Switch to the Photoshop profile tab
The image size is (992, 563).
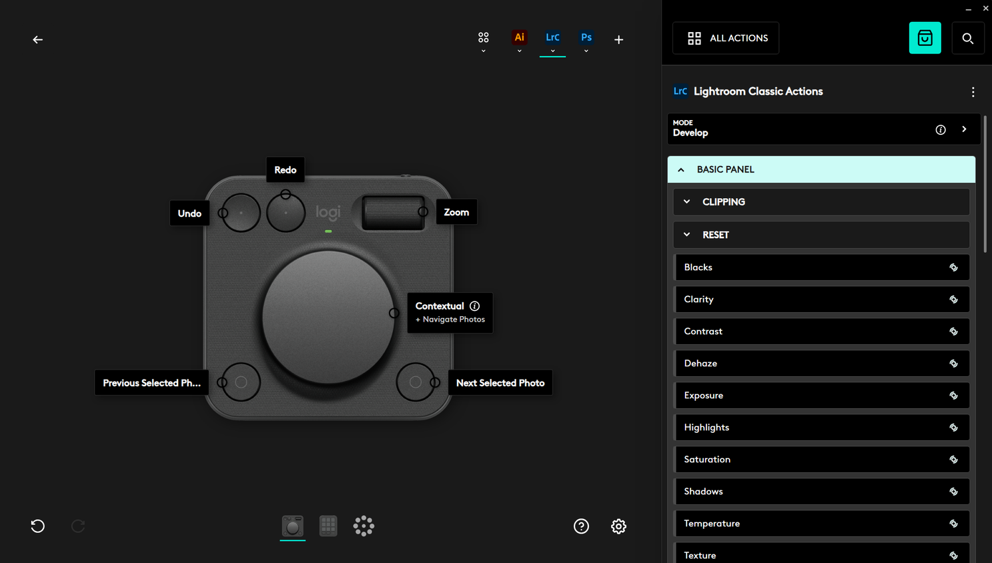pos(586,38)
